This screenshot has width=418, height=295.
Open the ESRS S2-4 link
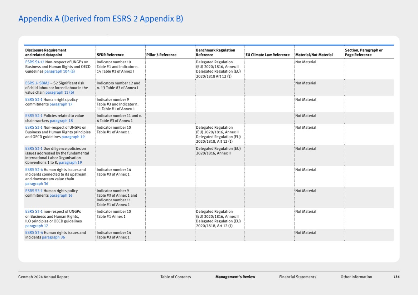click(x=34, y=170)
